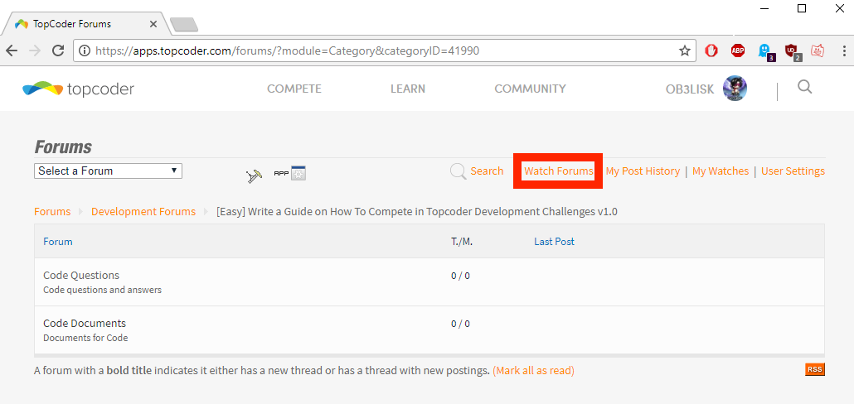Click the Watch Forums link

[x=558, y=171]
